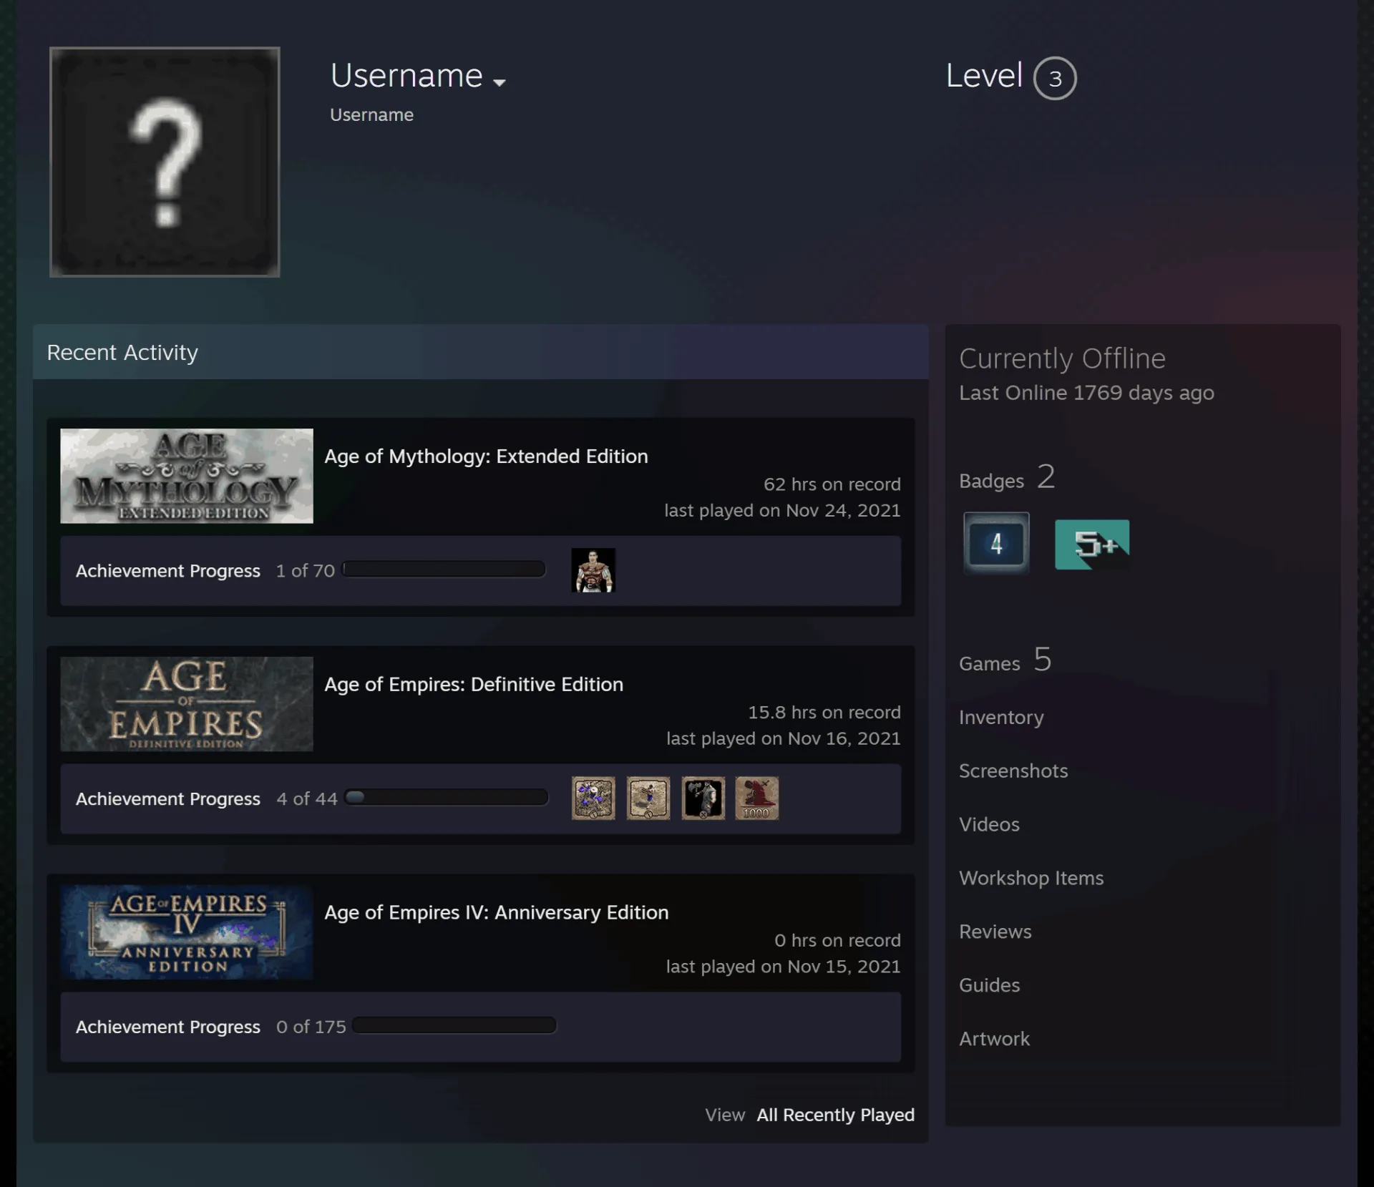
Task: Open second Age of Empires Definitive achievement icon
Action: pos(648,798)
